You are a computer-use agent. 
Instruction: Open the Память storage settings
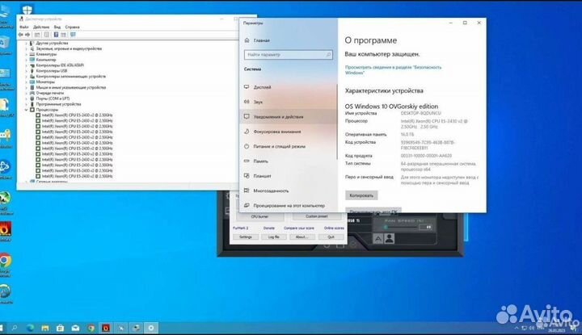point(260,161)
